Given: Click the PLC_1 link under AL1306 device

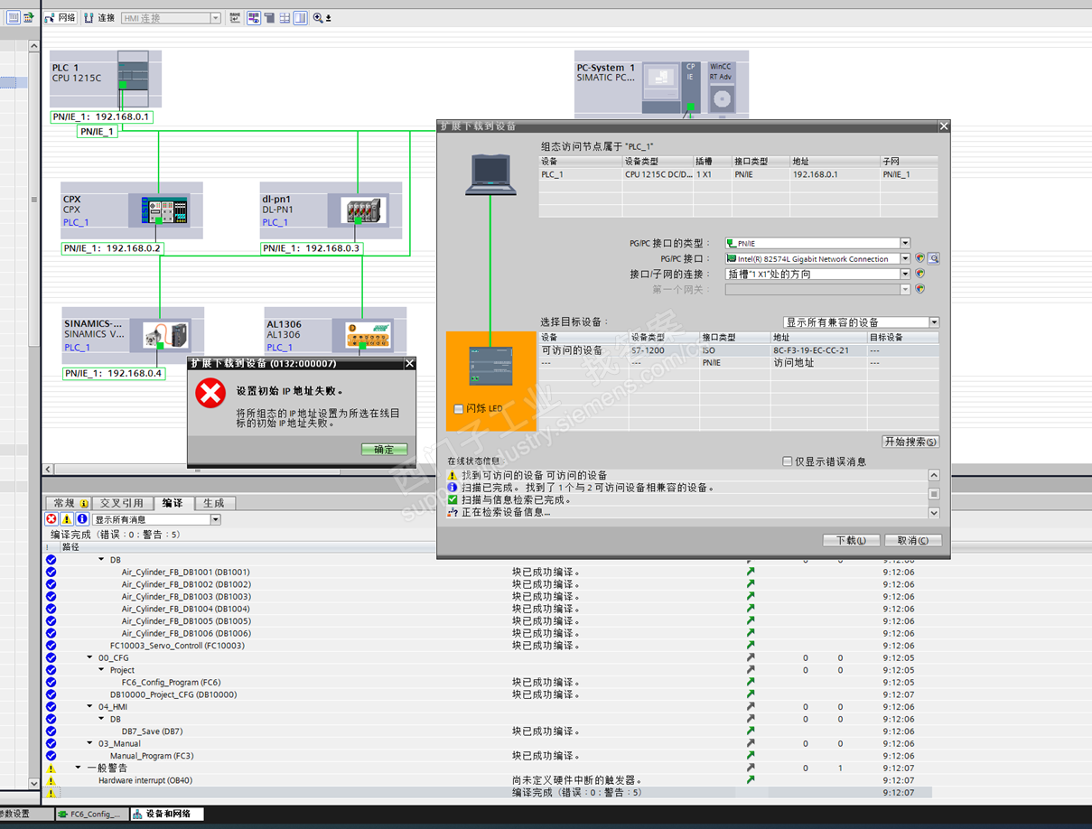Looking at the screenshot, I should [280, 347].
